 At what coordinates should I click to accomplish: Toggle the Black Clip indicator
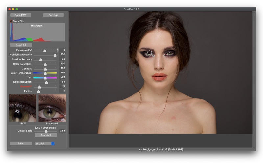pyautogui.click(x=11, y=21)
